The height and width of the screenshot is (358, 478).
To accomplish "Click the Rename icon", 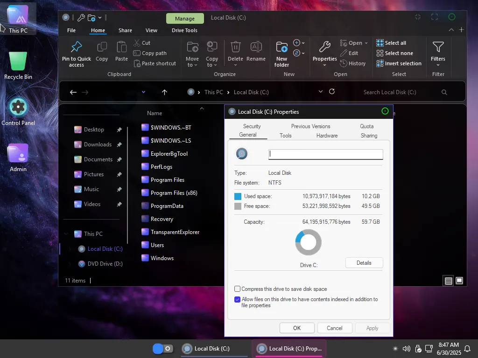I will tap(256, 47).
